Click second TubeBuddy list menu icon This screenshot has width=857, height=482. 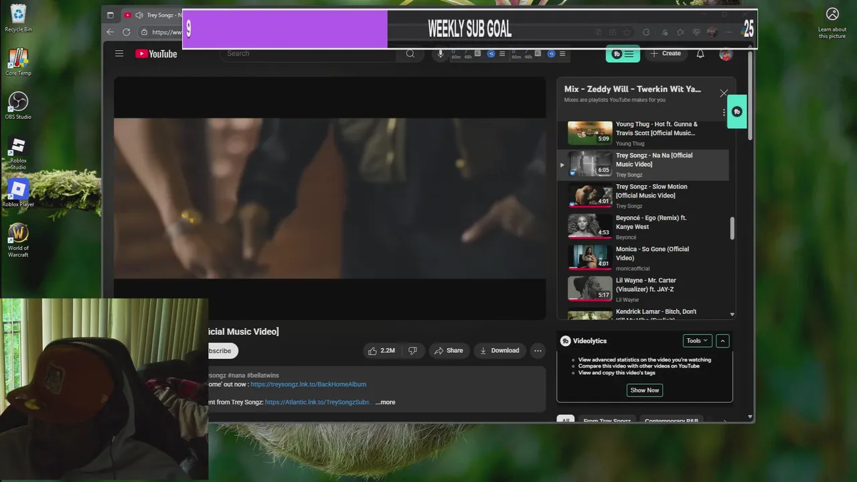(x=562, y=54)
